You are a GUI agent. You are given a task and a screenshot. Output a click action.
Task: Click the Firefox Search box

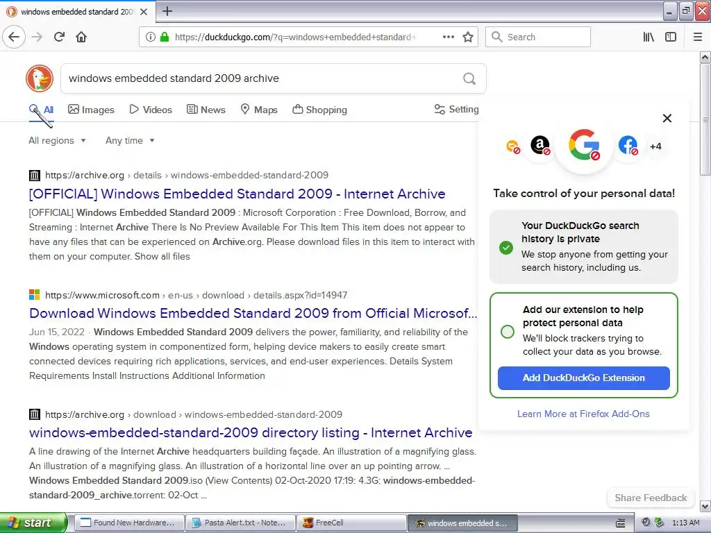click(x=538, y=37)
